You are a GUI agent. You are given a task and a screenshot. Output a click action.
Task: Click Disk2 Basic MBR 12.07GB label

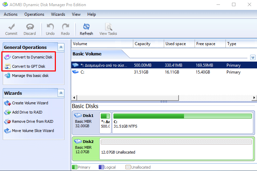[83, 149]
